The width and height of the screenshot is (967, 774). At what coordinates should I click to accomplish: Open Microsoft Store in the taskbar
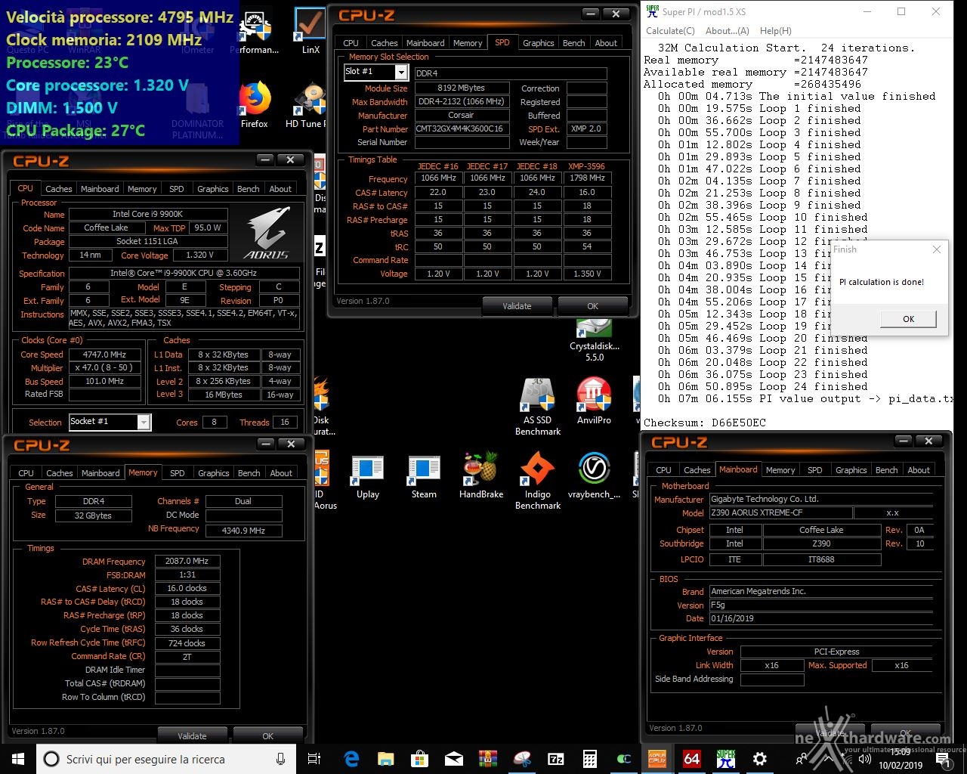pyautogui.click(x=419, y=759)
